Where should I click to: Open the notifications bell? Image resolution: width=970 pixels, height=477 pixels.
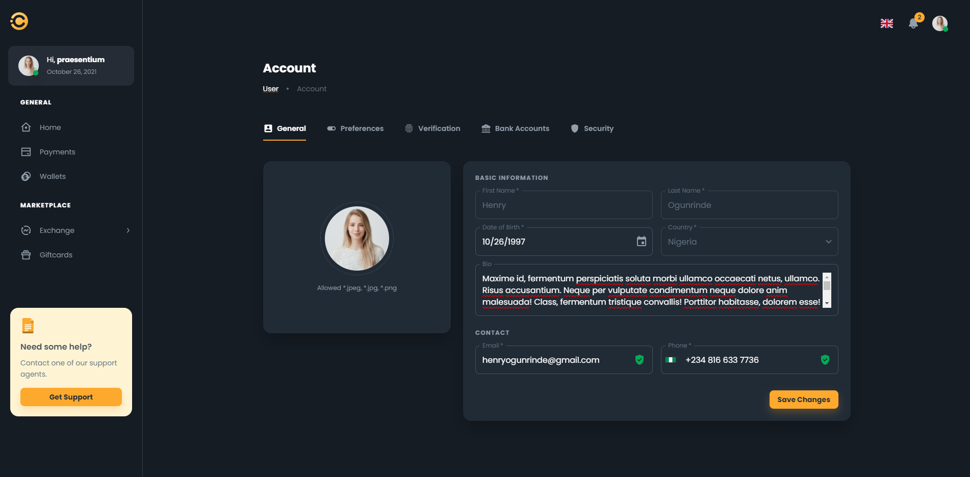[913, 23]
